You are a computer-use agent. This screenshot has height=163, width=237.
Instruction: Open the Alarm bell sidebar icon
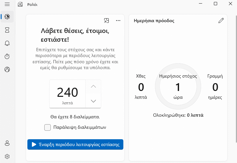7,43
